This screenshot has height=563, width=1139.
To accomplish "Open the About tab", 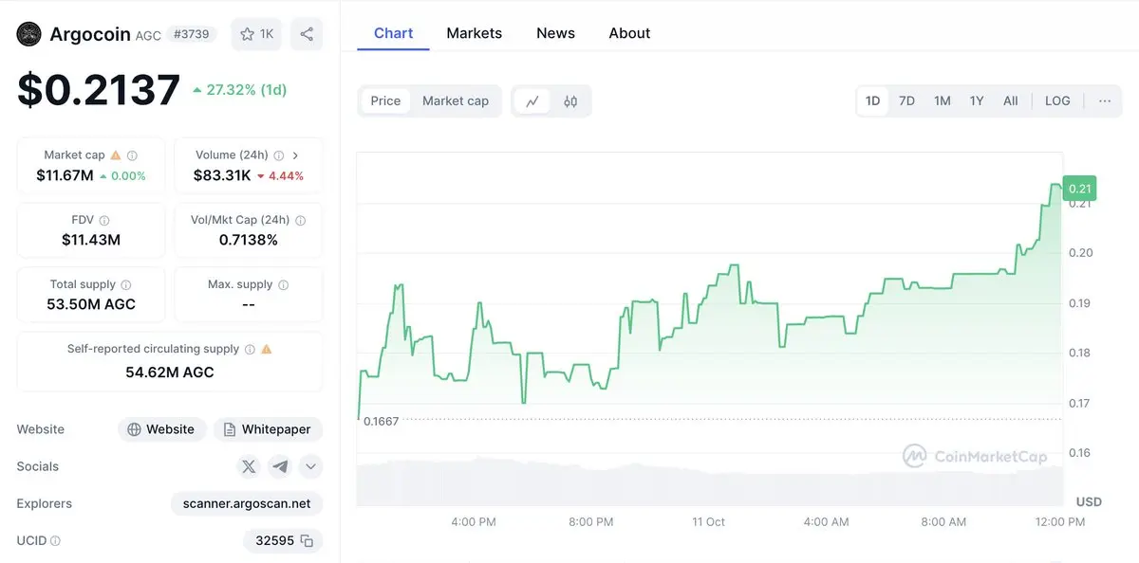I will (x=629, y=33).
